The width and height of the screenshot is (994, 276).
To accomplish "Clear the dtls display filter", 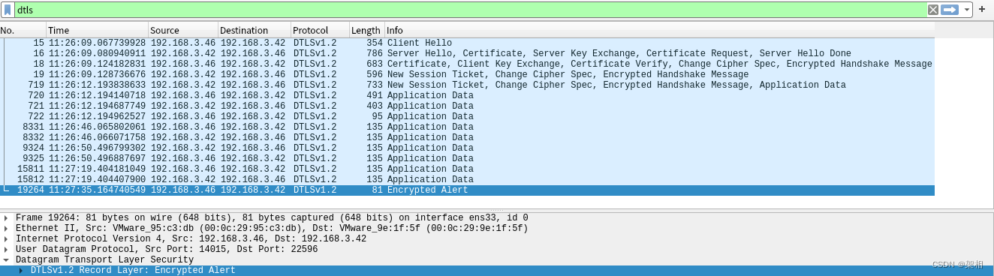I will [x=932, y=10].
